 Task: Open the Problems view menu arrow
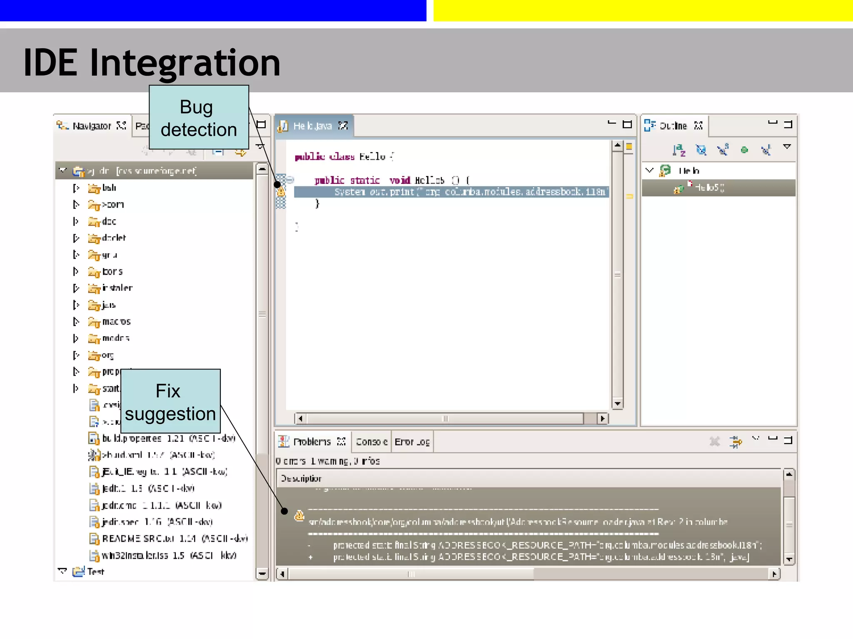tap(756, 438)
